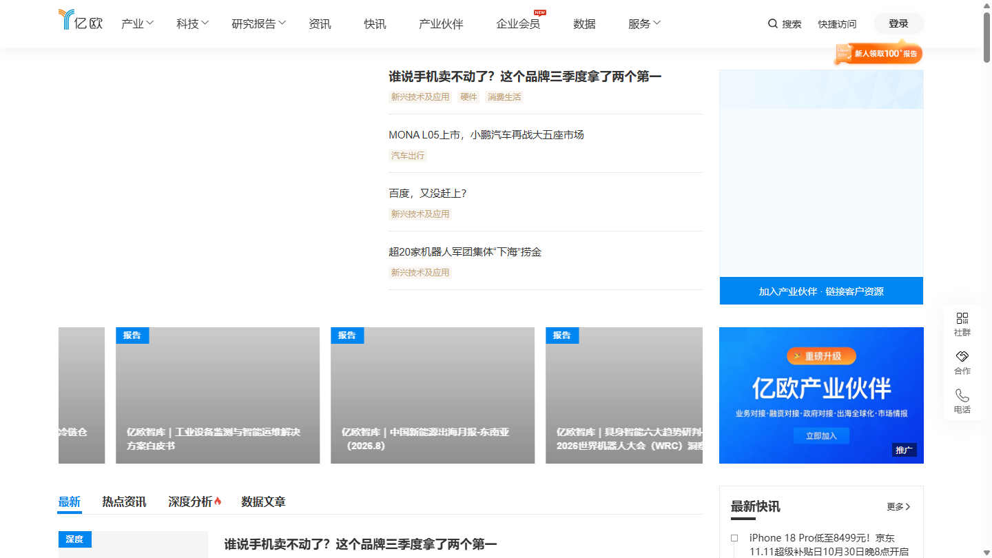This screenshot has height=558, width=992.
Task: Click the 重磅升级 亿欧产业伙伴 ad banner
Action: tap(821, 395)
